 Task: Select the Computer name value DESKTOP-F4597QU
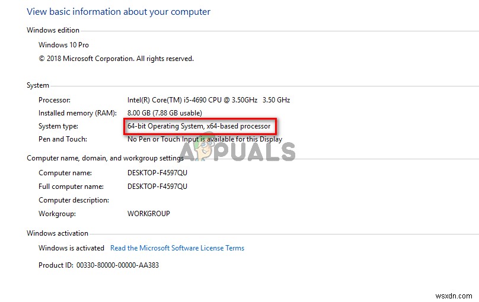pos(157,173)
